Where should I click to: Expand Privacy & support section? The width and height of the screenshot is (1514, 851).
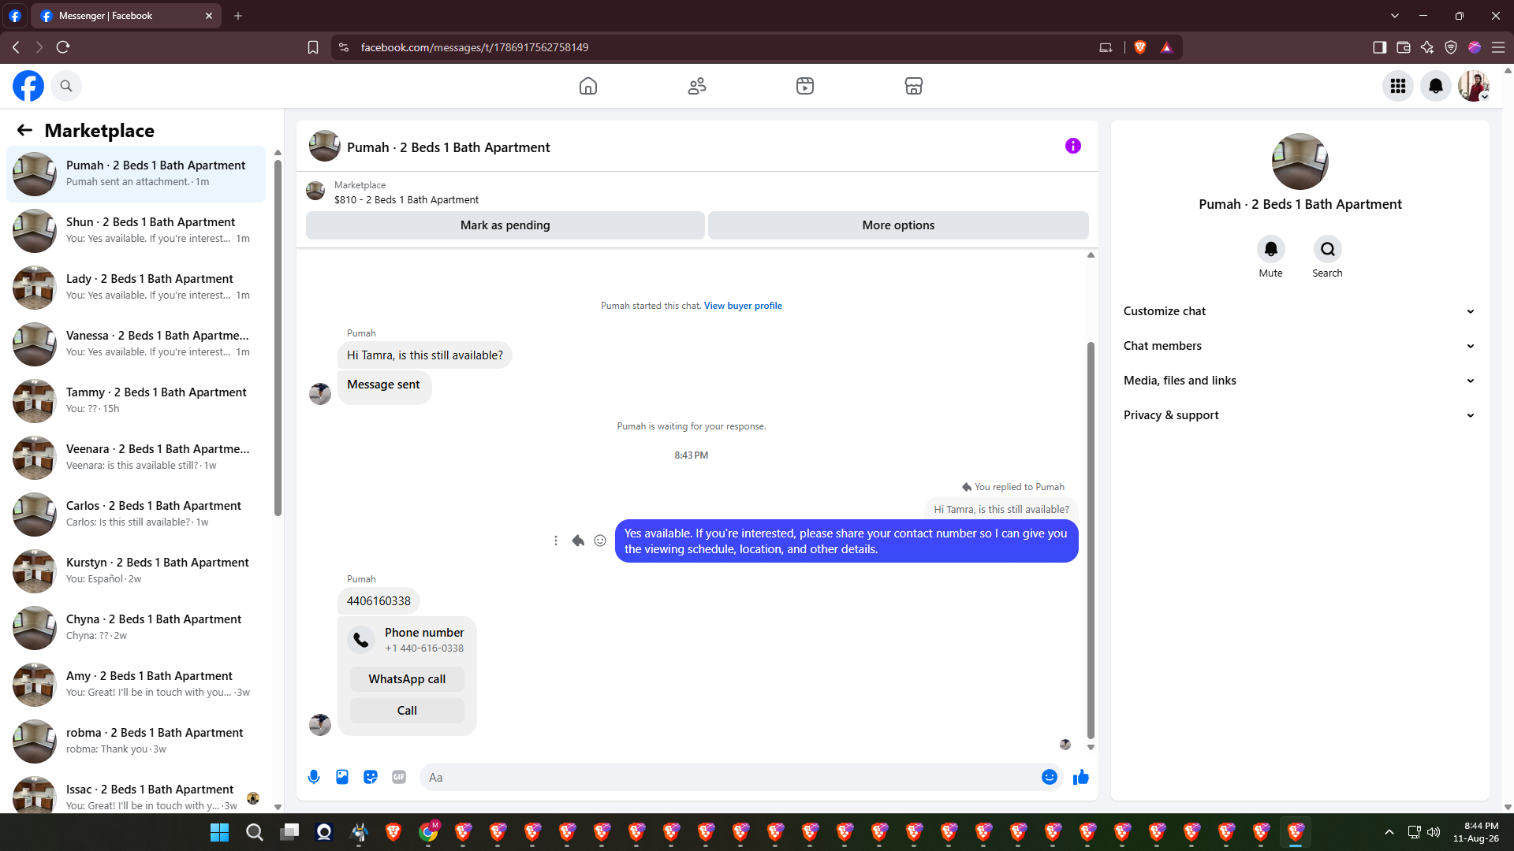pos(1300,415)
